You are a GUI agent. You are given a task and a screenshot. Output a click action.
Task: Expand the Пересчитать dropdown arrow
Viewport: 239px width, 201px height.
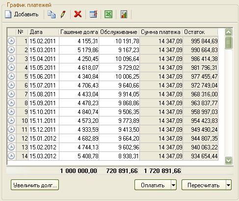click(229, 185)
